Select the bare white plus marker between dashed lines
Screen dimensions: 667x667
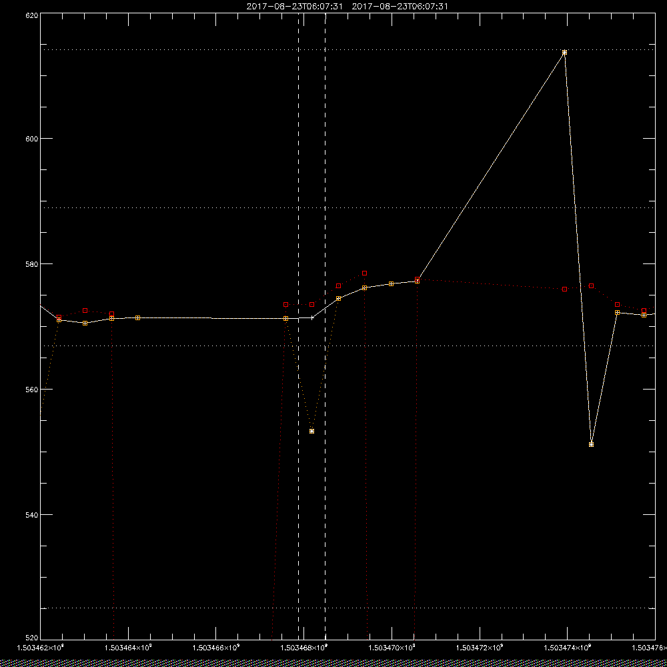[x=312, y=317]
